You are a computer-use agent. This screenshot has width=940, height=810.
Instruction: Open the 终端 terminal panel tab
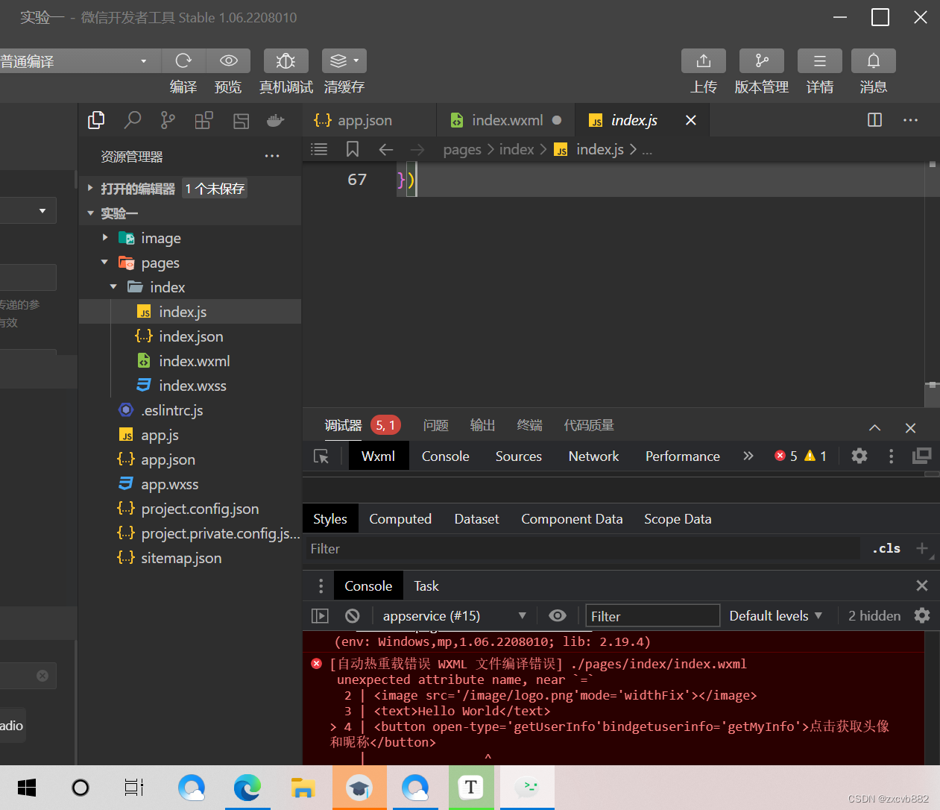pyautogui.click(x=530, y=425)
